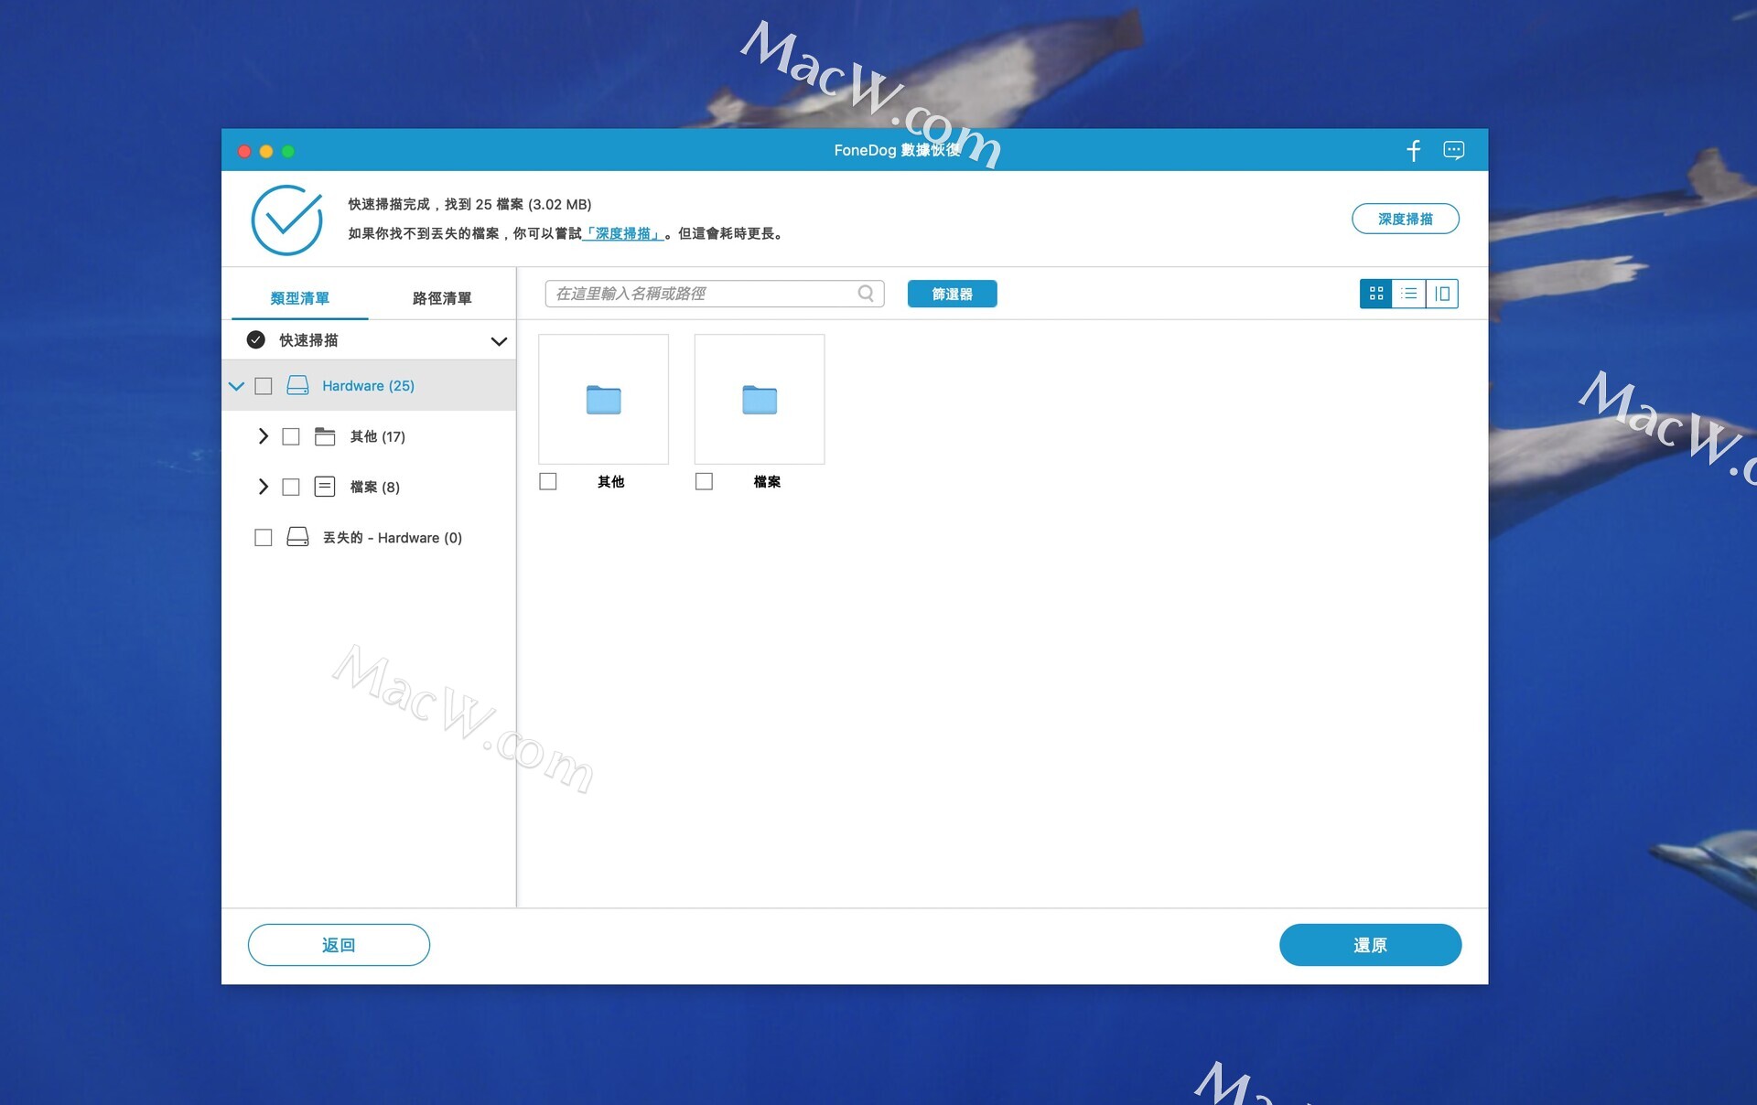Switch to grid thumbnail view
1757x1105 pixels.
click(x=1375, y=294)
